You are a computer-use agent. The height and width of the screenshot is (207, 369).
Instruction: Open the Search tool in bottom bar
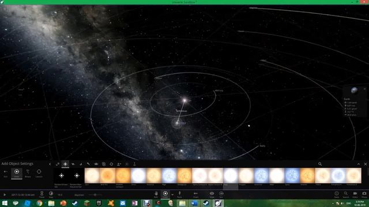346,194
